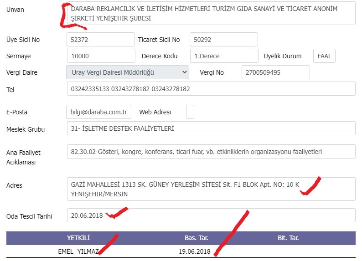Select Uray Vergi Dairesi Müdürlüğü combo box
Screen dimensions: 362x261
[128, 72]
